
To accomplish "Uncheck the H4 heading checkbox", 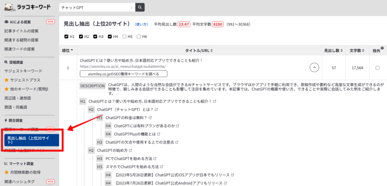I will 110,37.
